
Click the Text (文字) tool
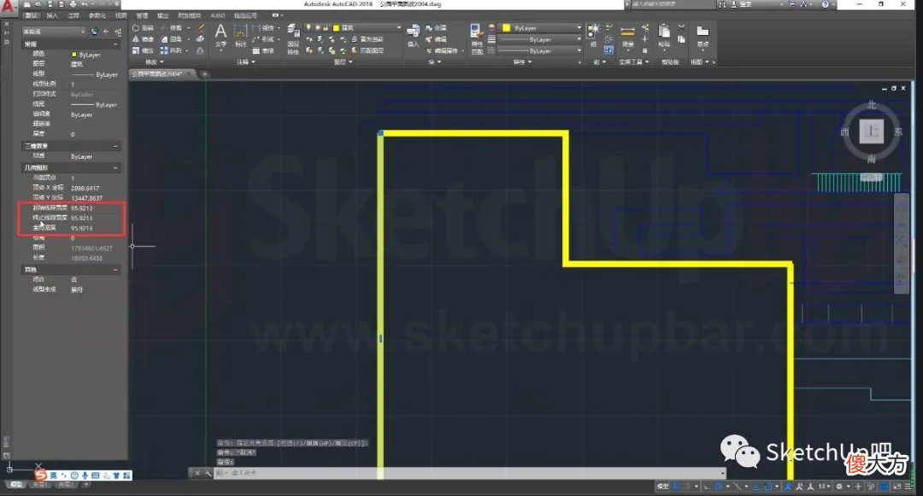tap(220, 35)
